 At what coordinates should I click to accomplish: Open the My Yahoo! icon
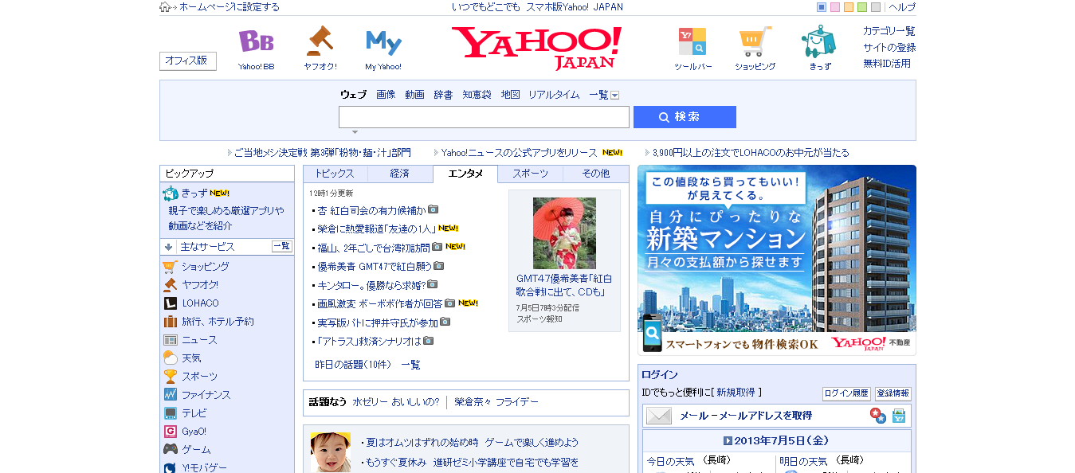coord(383,42)
